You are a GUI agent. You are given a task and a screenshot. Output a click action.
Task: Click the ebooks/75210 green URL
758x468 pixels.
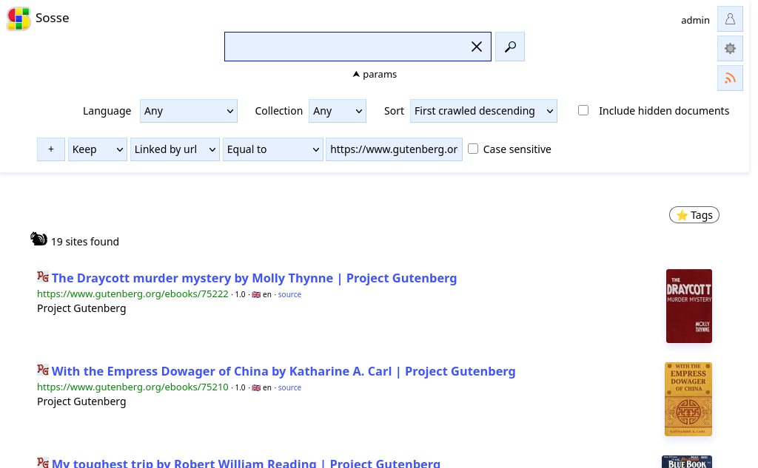pyautogui.click(x=133, y=387)
